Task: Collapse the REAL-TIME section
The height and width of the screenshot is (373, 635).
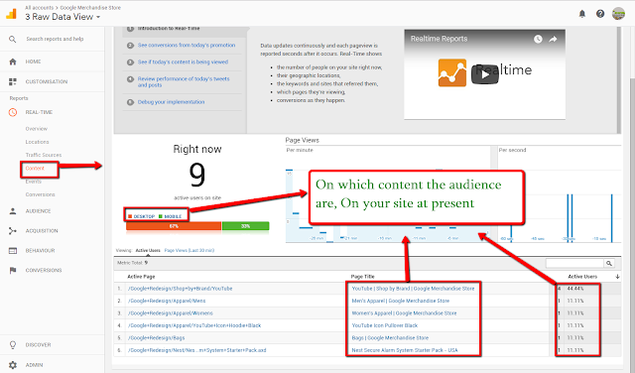Action: [39, 112]
